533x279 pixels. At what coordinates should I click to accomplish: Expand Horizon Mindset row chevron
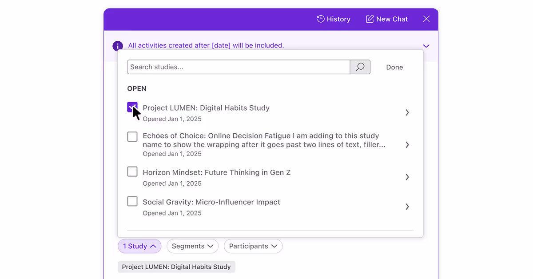[x=407, y=177]
